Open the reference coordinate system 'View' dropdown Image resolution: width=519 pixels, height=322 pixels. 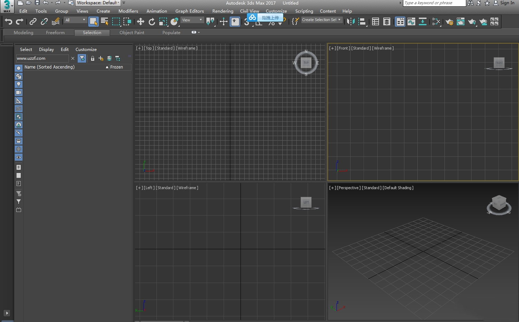192,20
